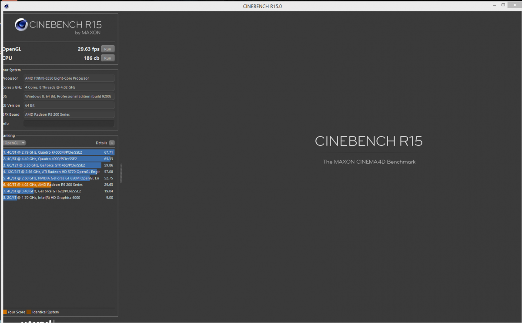Click the GFX Board Radeon R9 field

tap(69, 114)
